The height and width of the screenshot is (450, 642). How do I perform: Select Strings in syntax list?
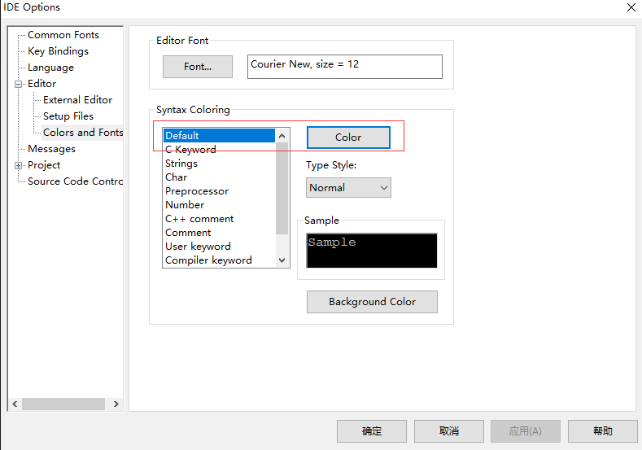click(x=219, y=164)
